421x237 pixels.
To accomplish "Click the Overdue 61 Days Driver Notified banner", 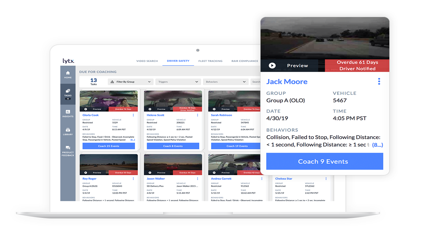I will [x=357, y=66].
